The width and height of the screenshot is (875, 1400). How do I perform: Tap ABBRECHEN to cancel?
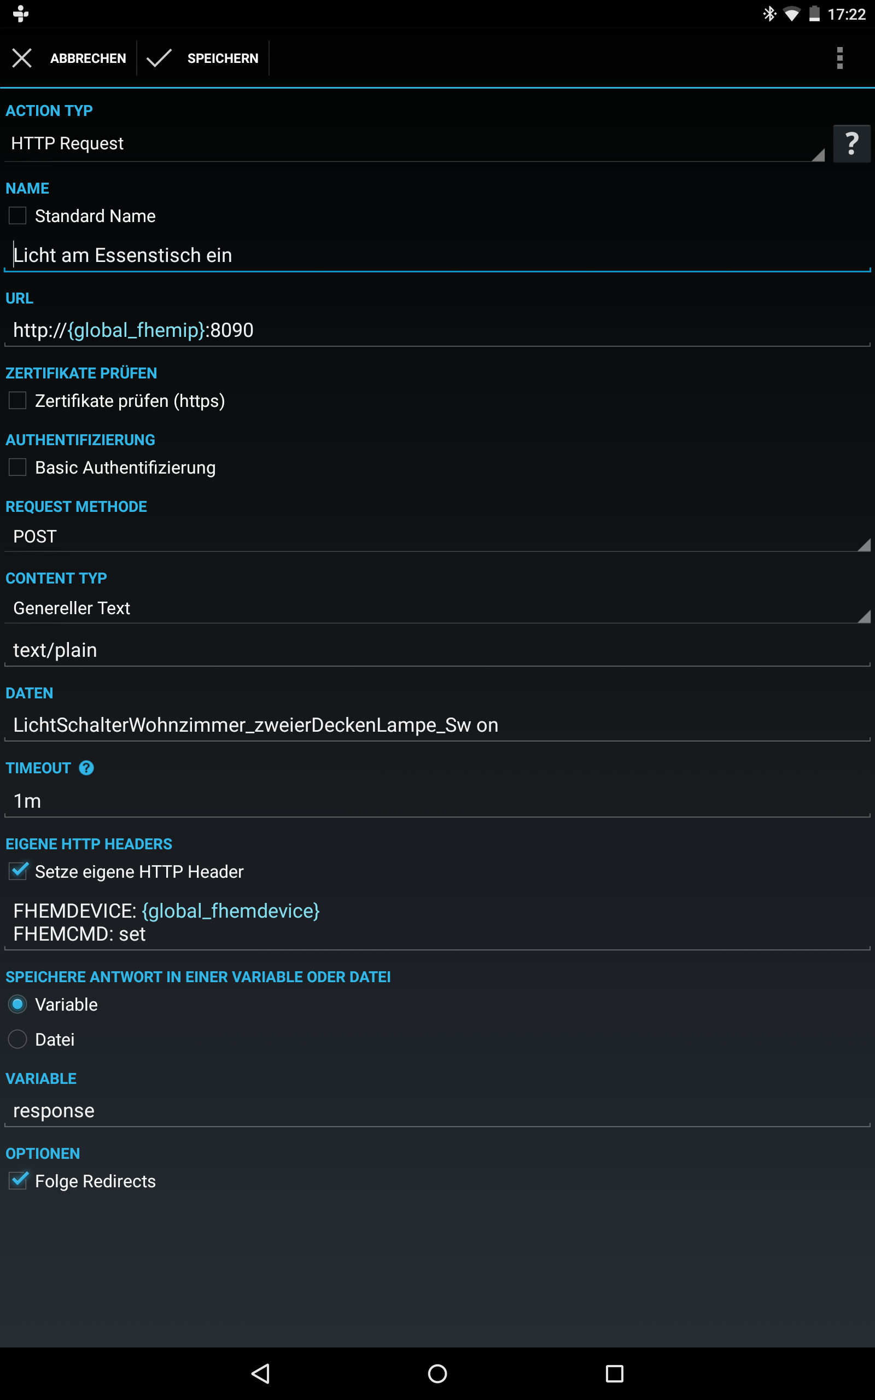pyautogui.click(x=88, y=59)
